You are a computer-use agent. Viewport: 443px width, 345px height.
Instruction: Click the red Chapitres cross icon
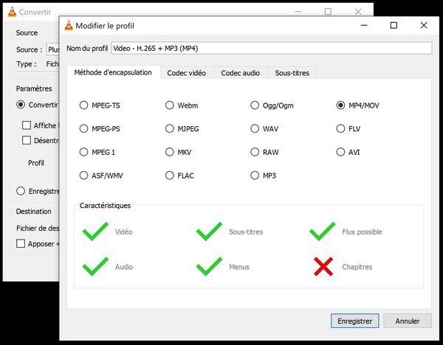point(323,266)
